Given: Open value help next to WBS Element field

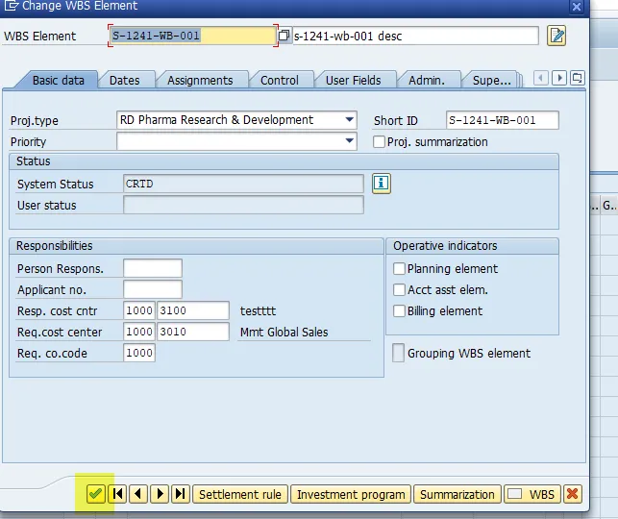Looking at the screenshot, I should 284,36.
